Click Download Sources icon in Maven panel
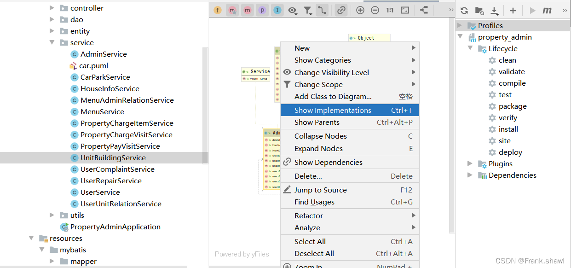 (x=494, y=11)
